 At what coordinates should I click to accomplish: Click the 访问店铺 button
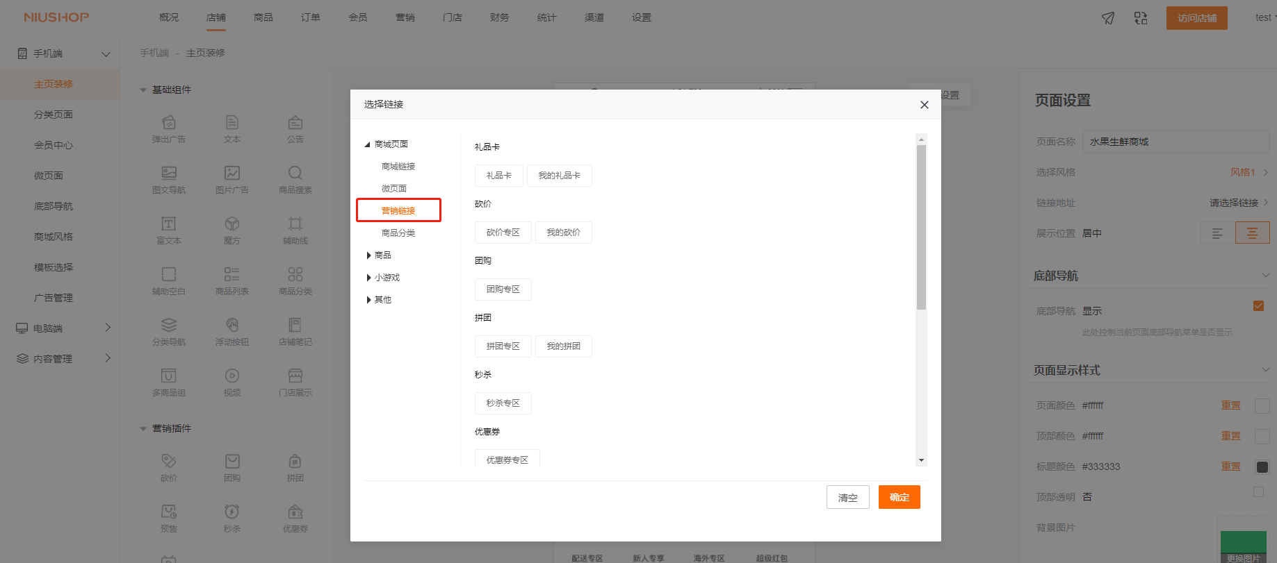[x=1197, y=18]
